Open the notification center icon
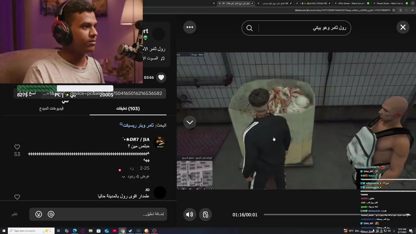 point(411,231)
